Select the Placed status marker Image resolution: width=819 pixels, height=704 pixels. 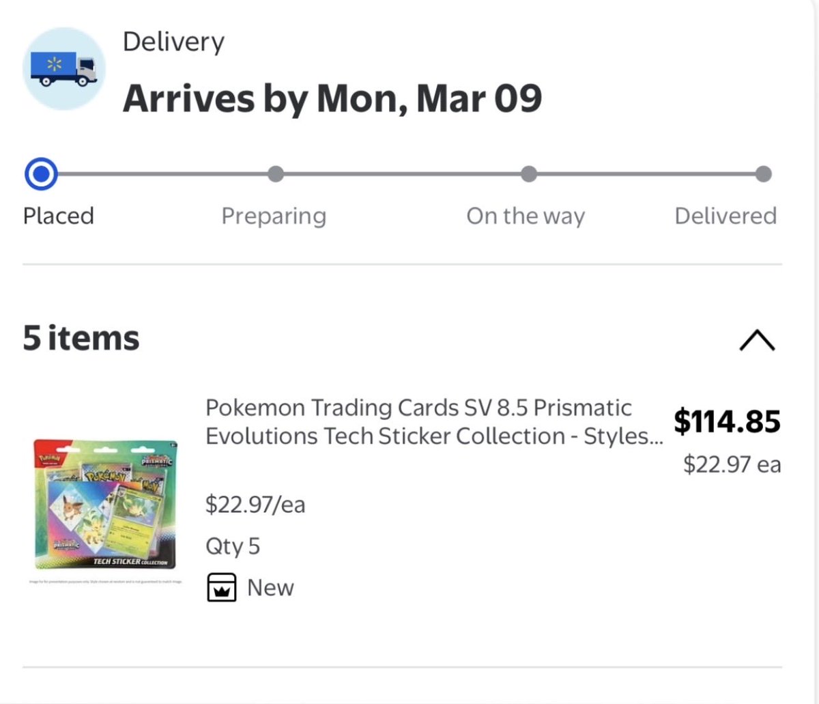[x=41, y=174]
